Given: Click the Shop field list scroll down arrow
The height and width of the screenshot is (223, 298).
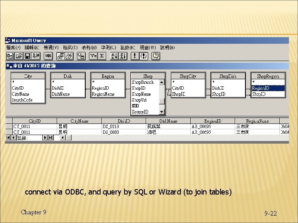Looking at the screenshot, I should coord(161,112).
